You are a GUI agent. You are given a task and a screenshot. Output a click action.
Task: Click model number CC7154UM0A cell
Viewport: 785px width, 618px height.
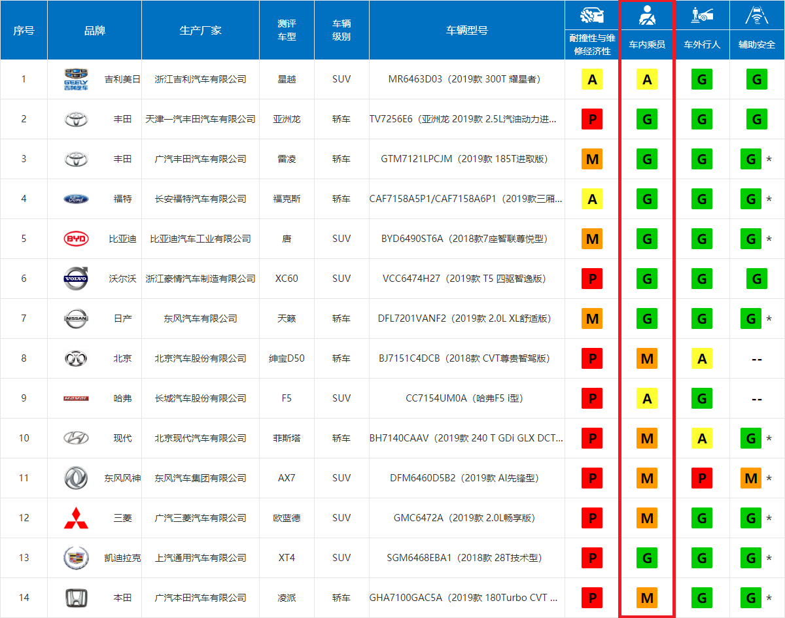point(467,398)
